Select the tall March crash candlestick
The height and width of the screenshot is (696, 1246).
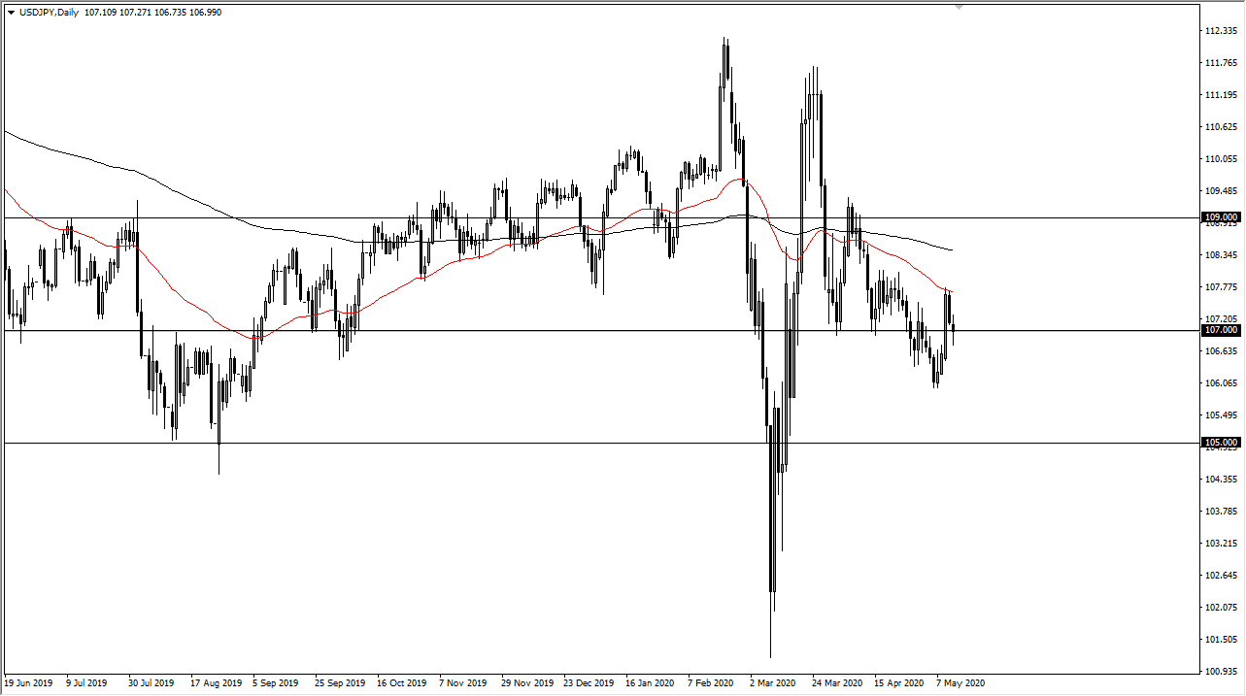tap(773, 485)
